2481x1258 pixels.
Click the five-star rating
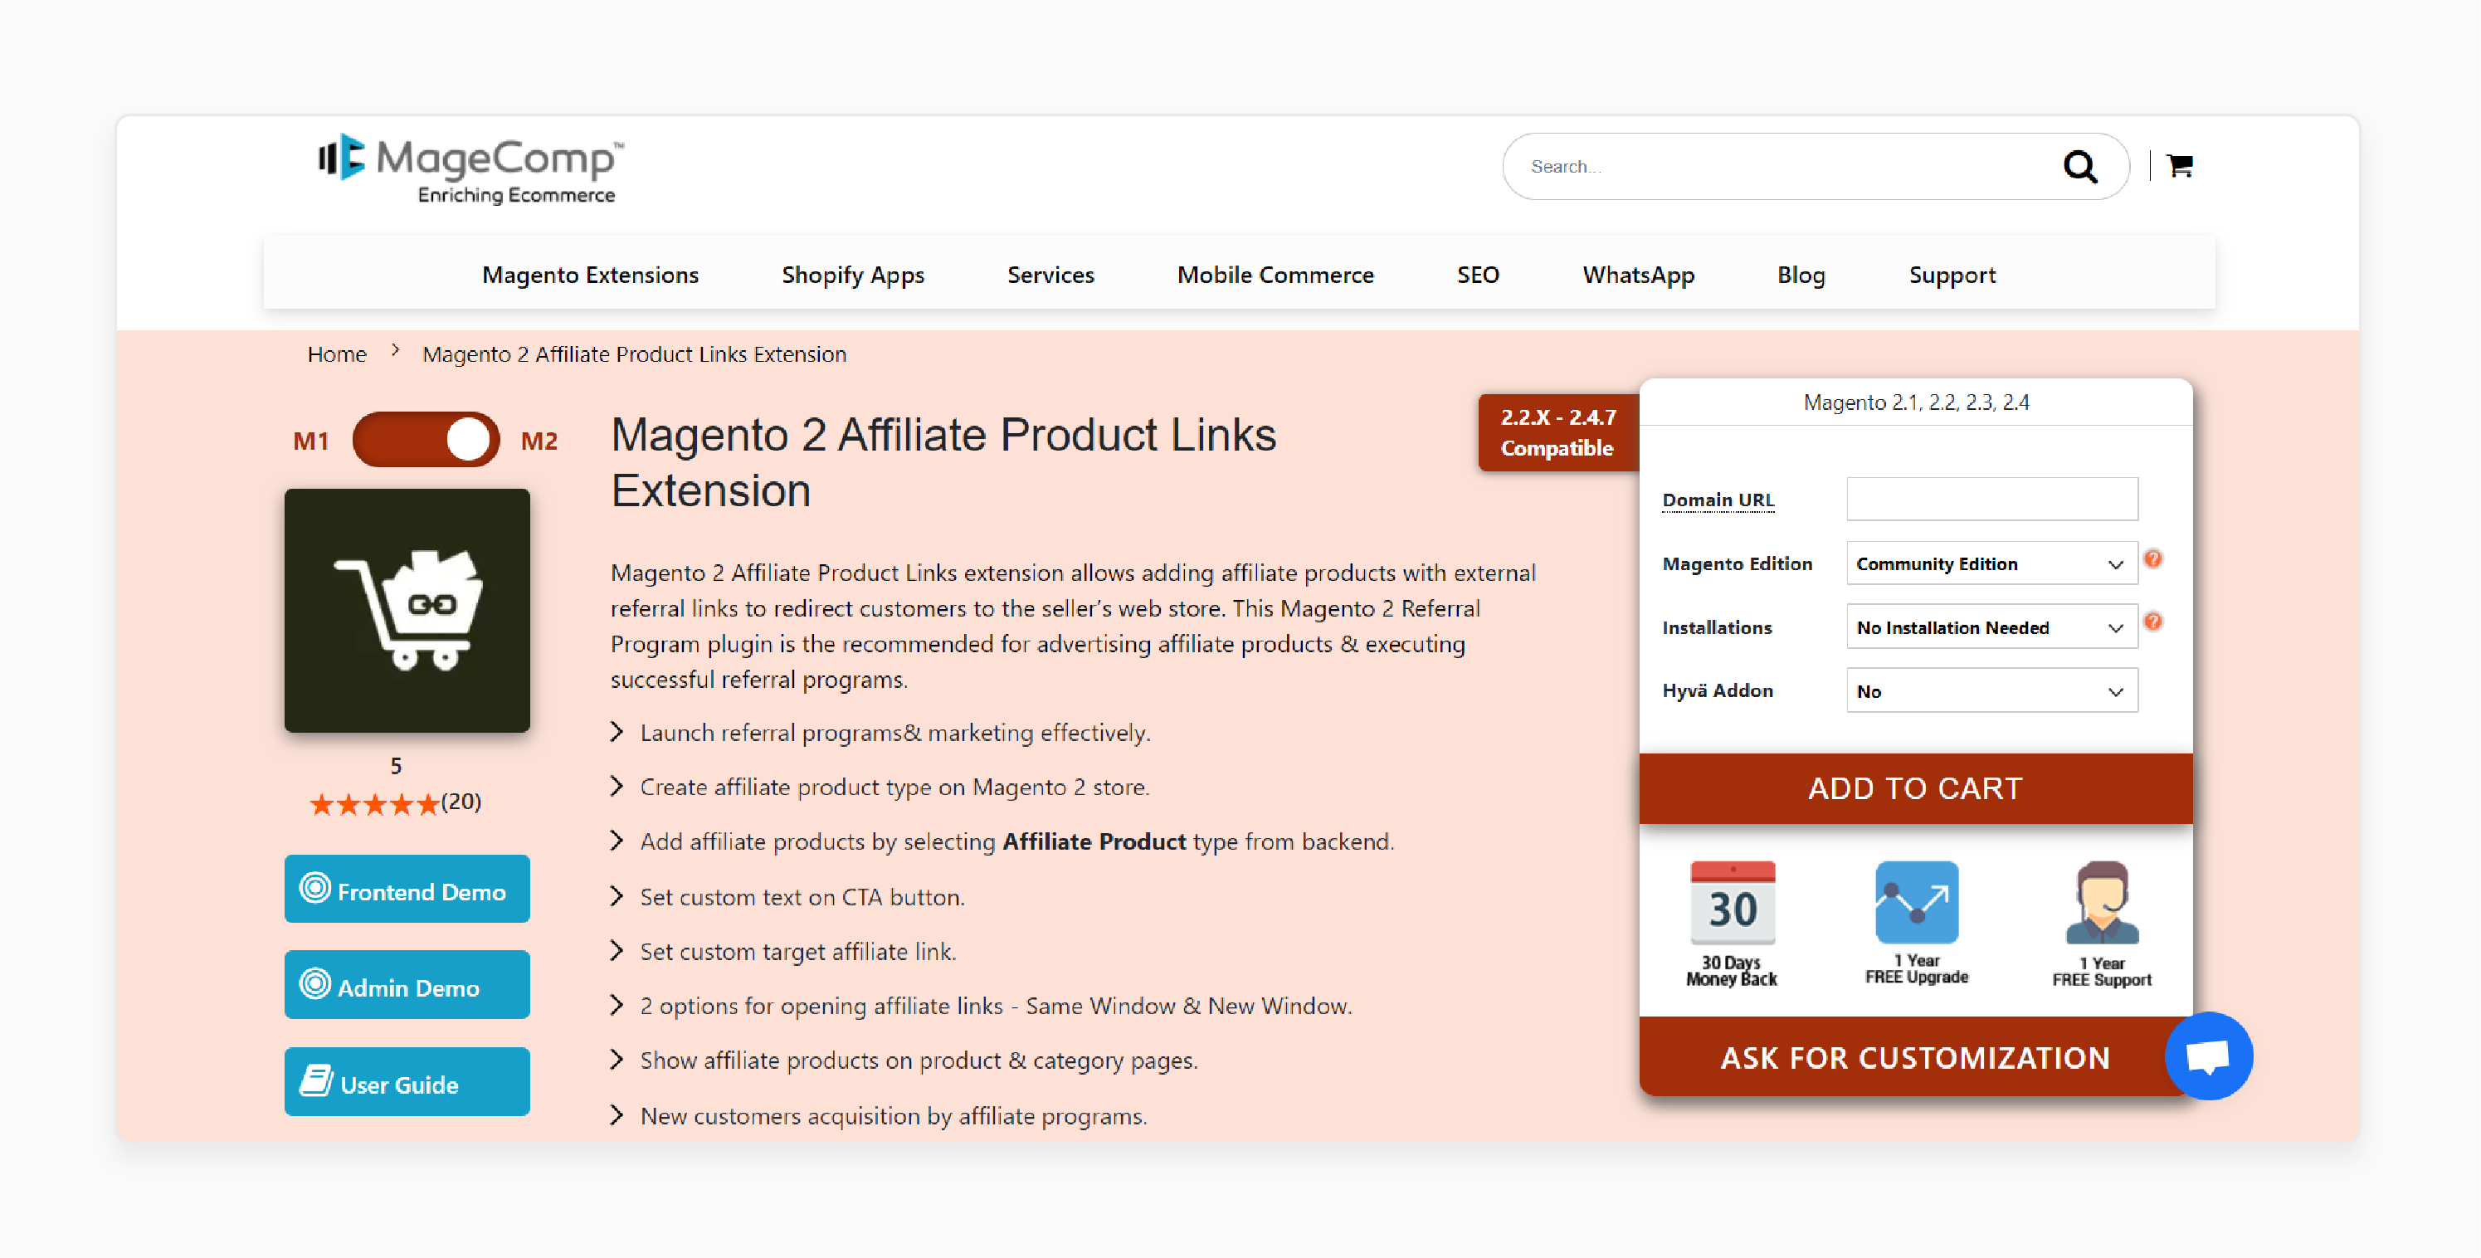click(373, 804)
